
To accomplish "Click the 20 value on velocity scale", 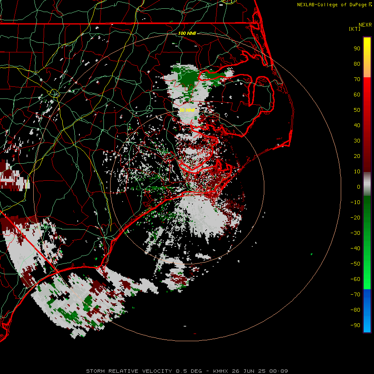I will point(357,156).
